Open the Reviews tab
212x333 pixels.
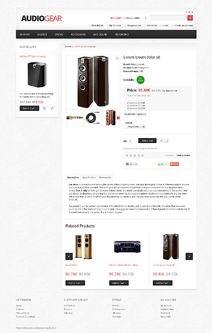105,177
